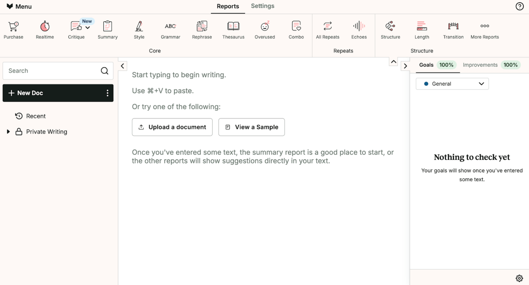
Task: Click the search magnifier icon
Action: pos(105,71)
